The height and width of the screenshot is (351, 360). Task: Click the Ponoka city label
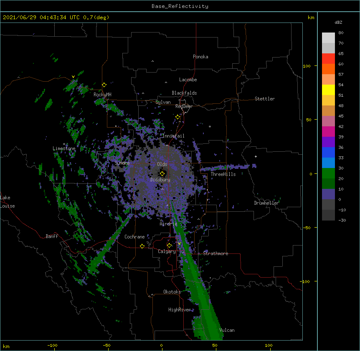tap(200, 57)
